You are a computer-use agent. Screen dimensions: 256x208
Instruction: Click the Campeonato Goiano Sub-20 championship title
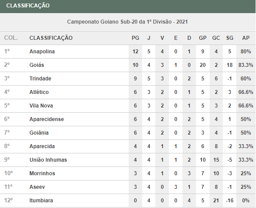click(x=127, y=22)
